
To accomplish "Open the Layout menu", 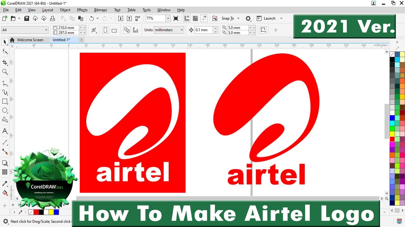I will tap(47, 10).
